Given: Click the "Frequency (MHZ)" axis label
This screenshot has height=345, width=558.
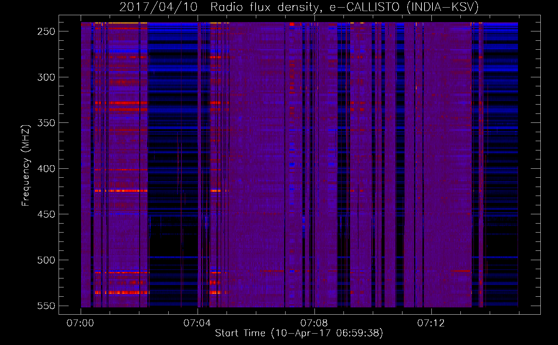Looking at the screenshot, I should 26,165.
